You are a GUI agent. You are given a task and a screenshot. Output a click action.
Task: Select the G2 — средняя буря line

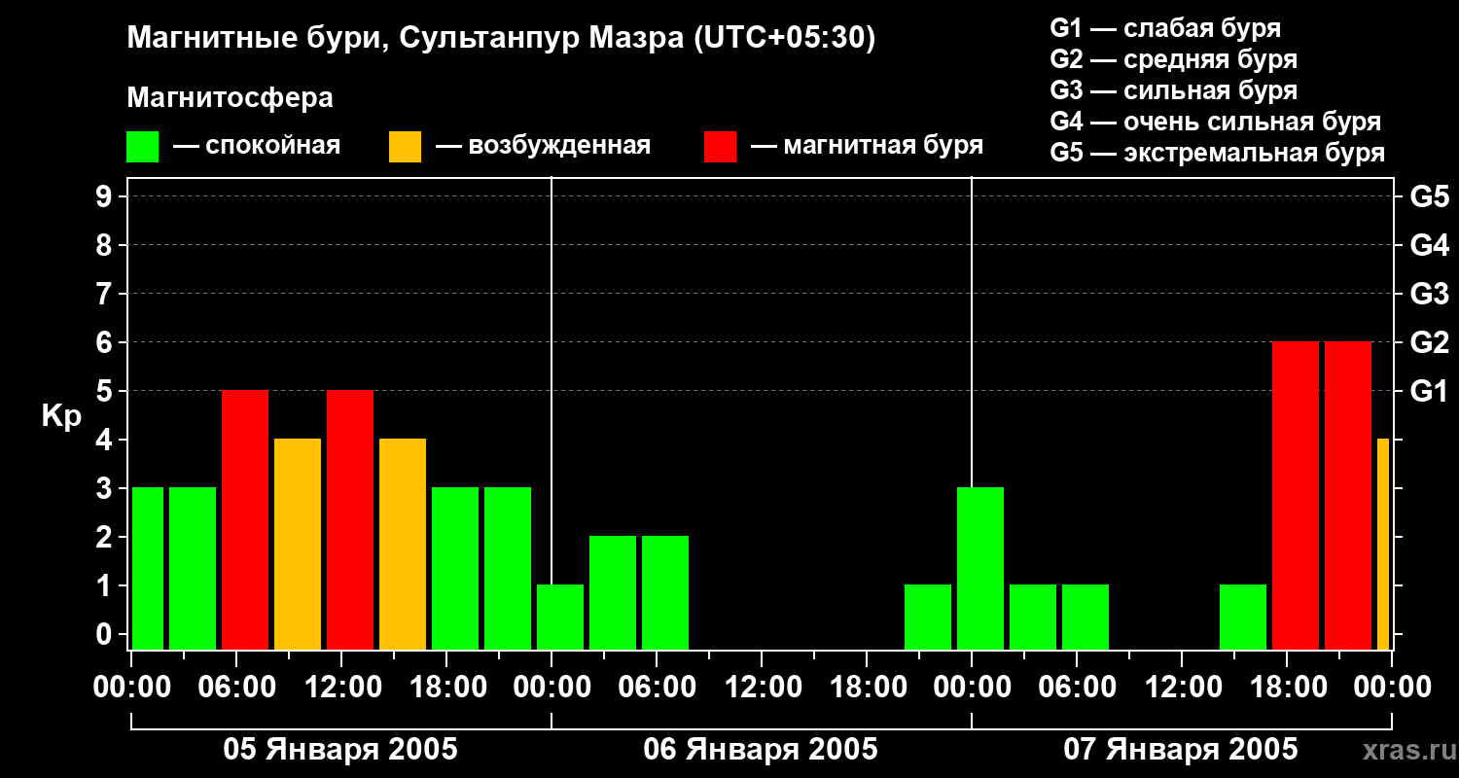point(1173,59)
